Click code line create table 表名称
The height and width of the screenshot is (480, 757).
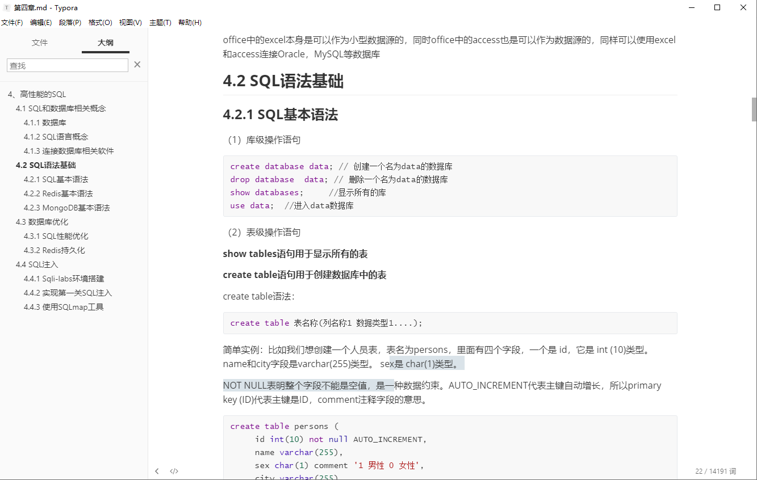click(x=327, y=323)
